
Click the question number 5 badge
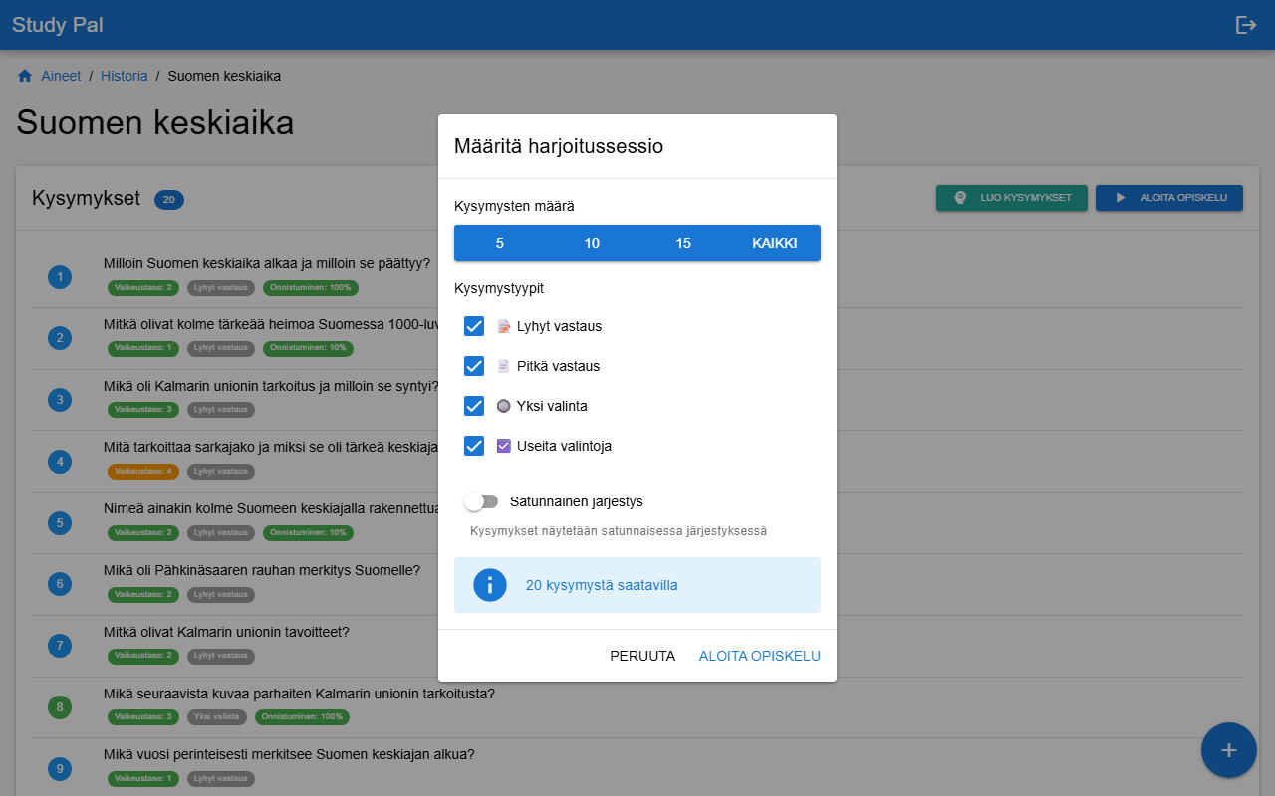(60, 522)
